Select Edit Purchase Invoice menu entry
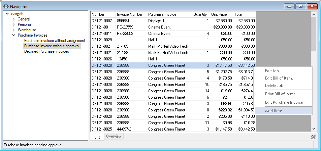This screenshot has width=321, height=151. 284,102
